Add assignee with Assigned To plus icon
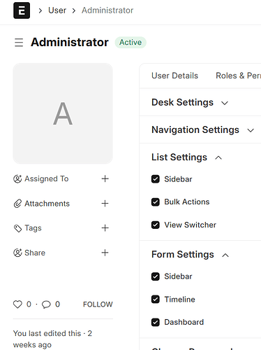The image size is (261, 350). pos(105,178)
